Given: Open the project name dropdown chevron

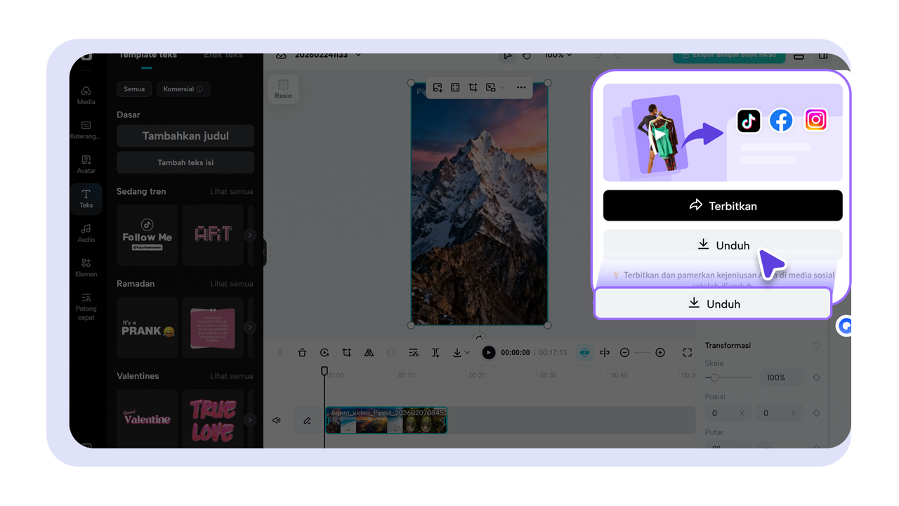Looking at the screenshot, I should pyautogui.click(x=358, y=56).
